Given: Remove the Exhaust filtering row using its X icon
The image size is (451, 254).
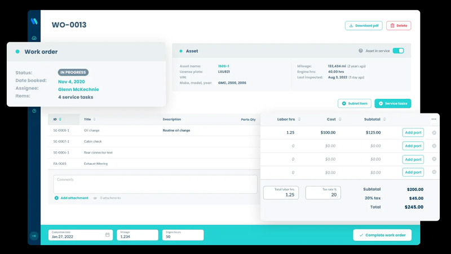Looking at the screenshot, I should pyautogui.click(x=434, y=172).
